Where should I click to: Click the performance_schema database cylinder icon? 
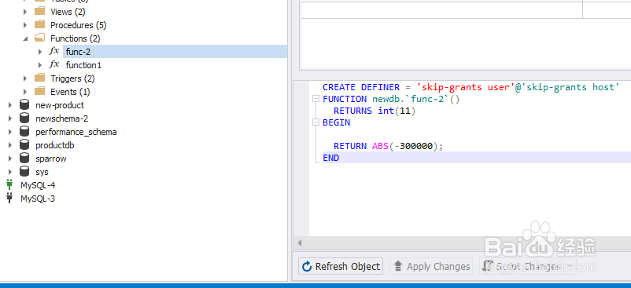click(x=24, y=132)
